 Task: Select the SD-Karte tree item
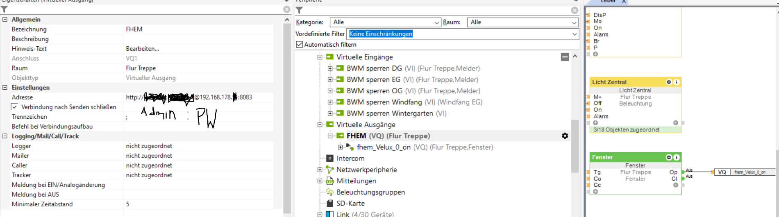[x=350, y=203]
